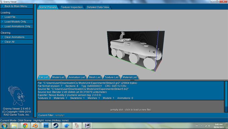This screenshot has width=228, height=129.
Task: Click the volume speaker tray icon
Action: (209, 126)
